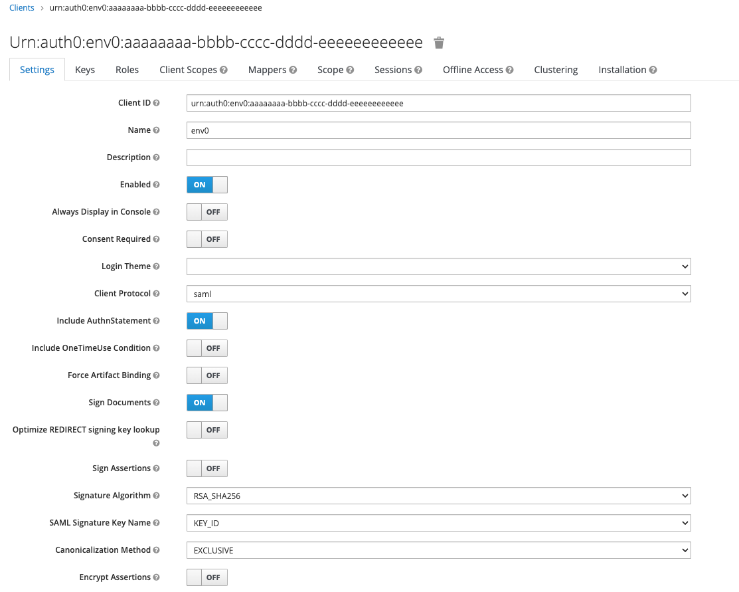Open help icon next to Description label

pos(156,157)
